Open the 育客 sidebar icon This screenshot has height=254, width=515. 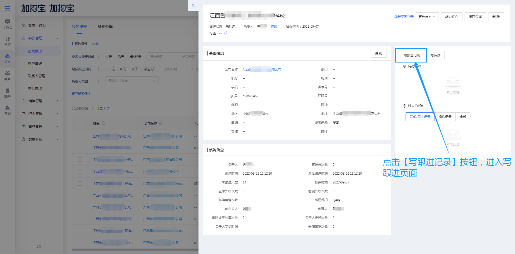click(8, 110)
